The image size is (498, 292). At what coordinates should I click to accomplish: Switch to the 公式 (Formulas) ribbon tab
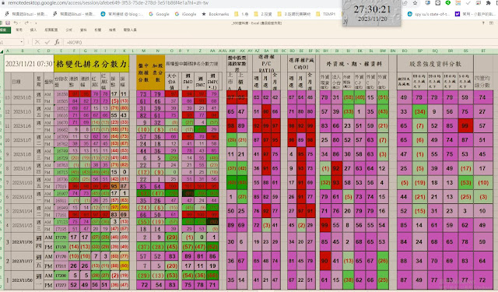[x=69, y=30]
